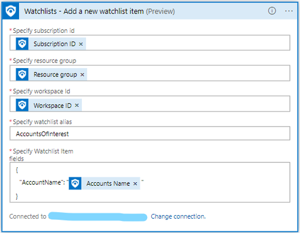The image size is (300, 233).
Task: Click Change connection link
Action: pos(178,216)
